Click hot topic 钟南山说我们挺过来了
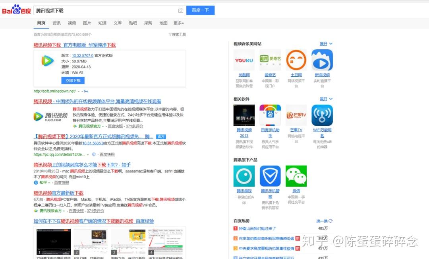 coord(257,229)
